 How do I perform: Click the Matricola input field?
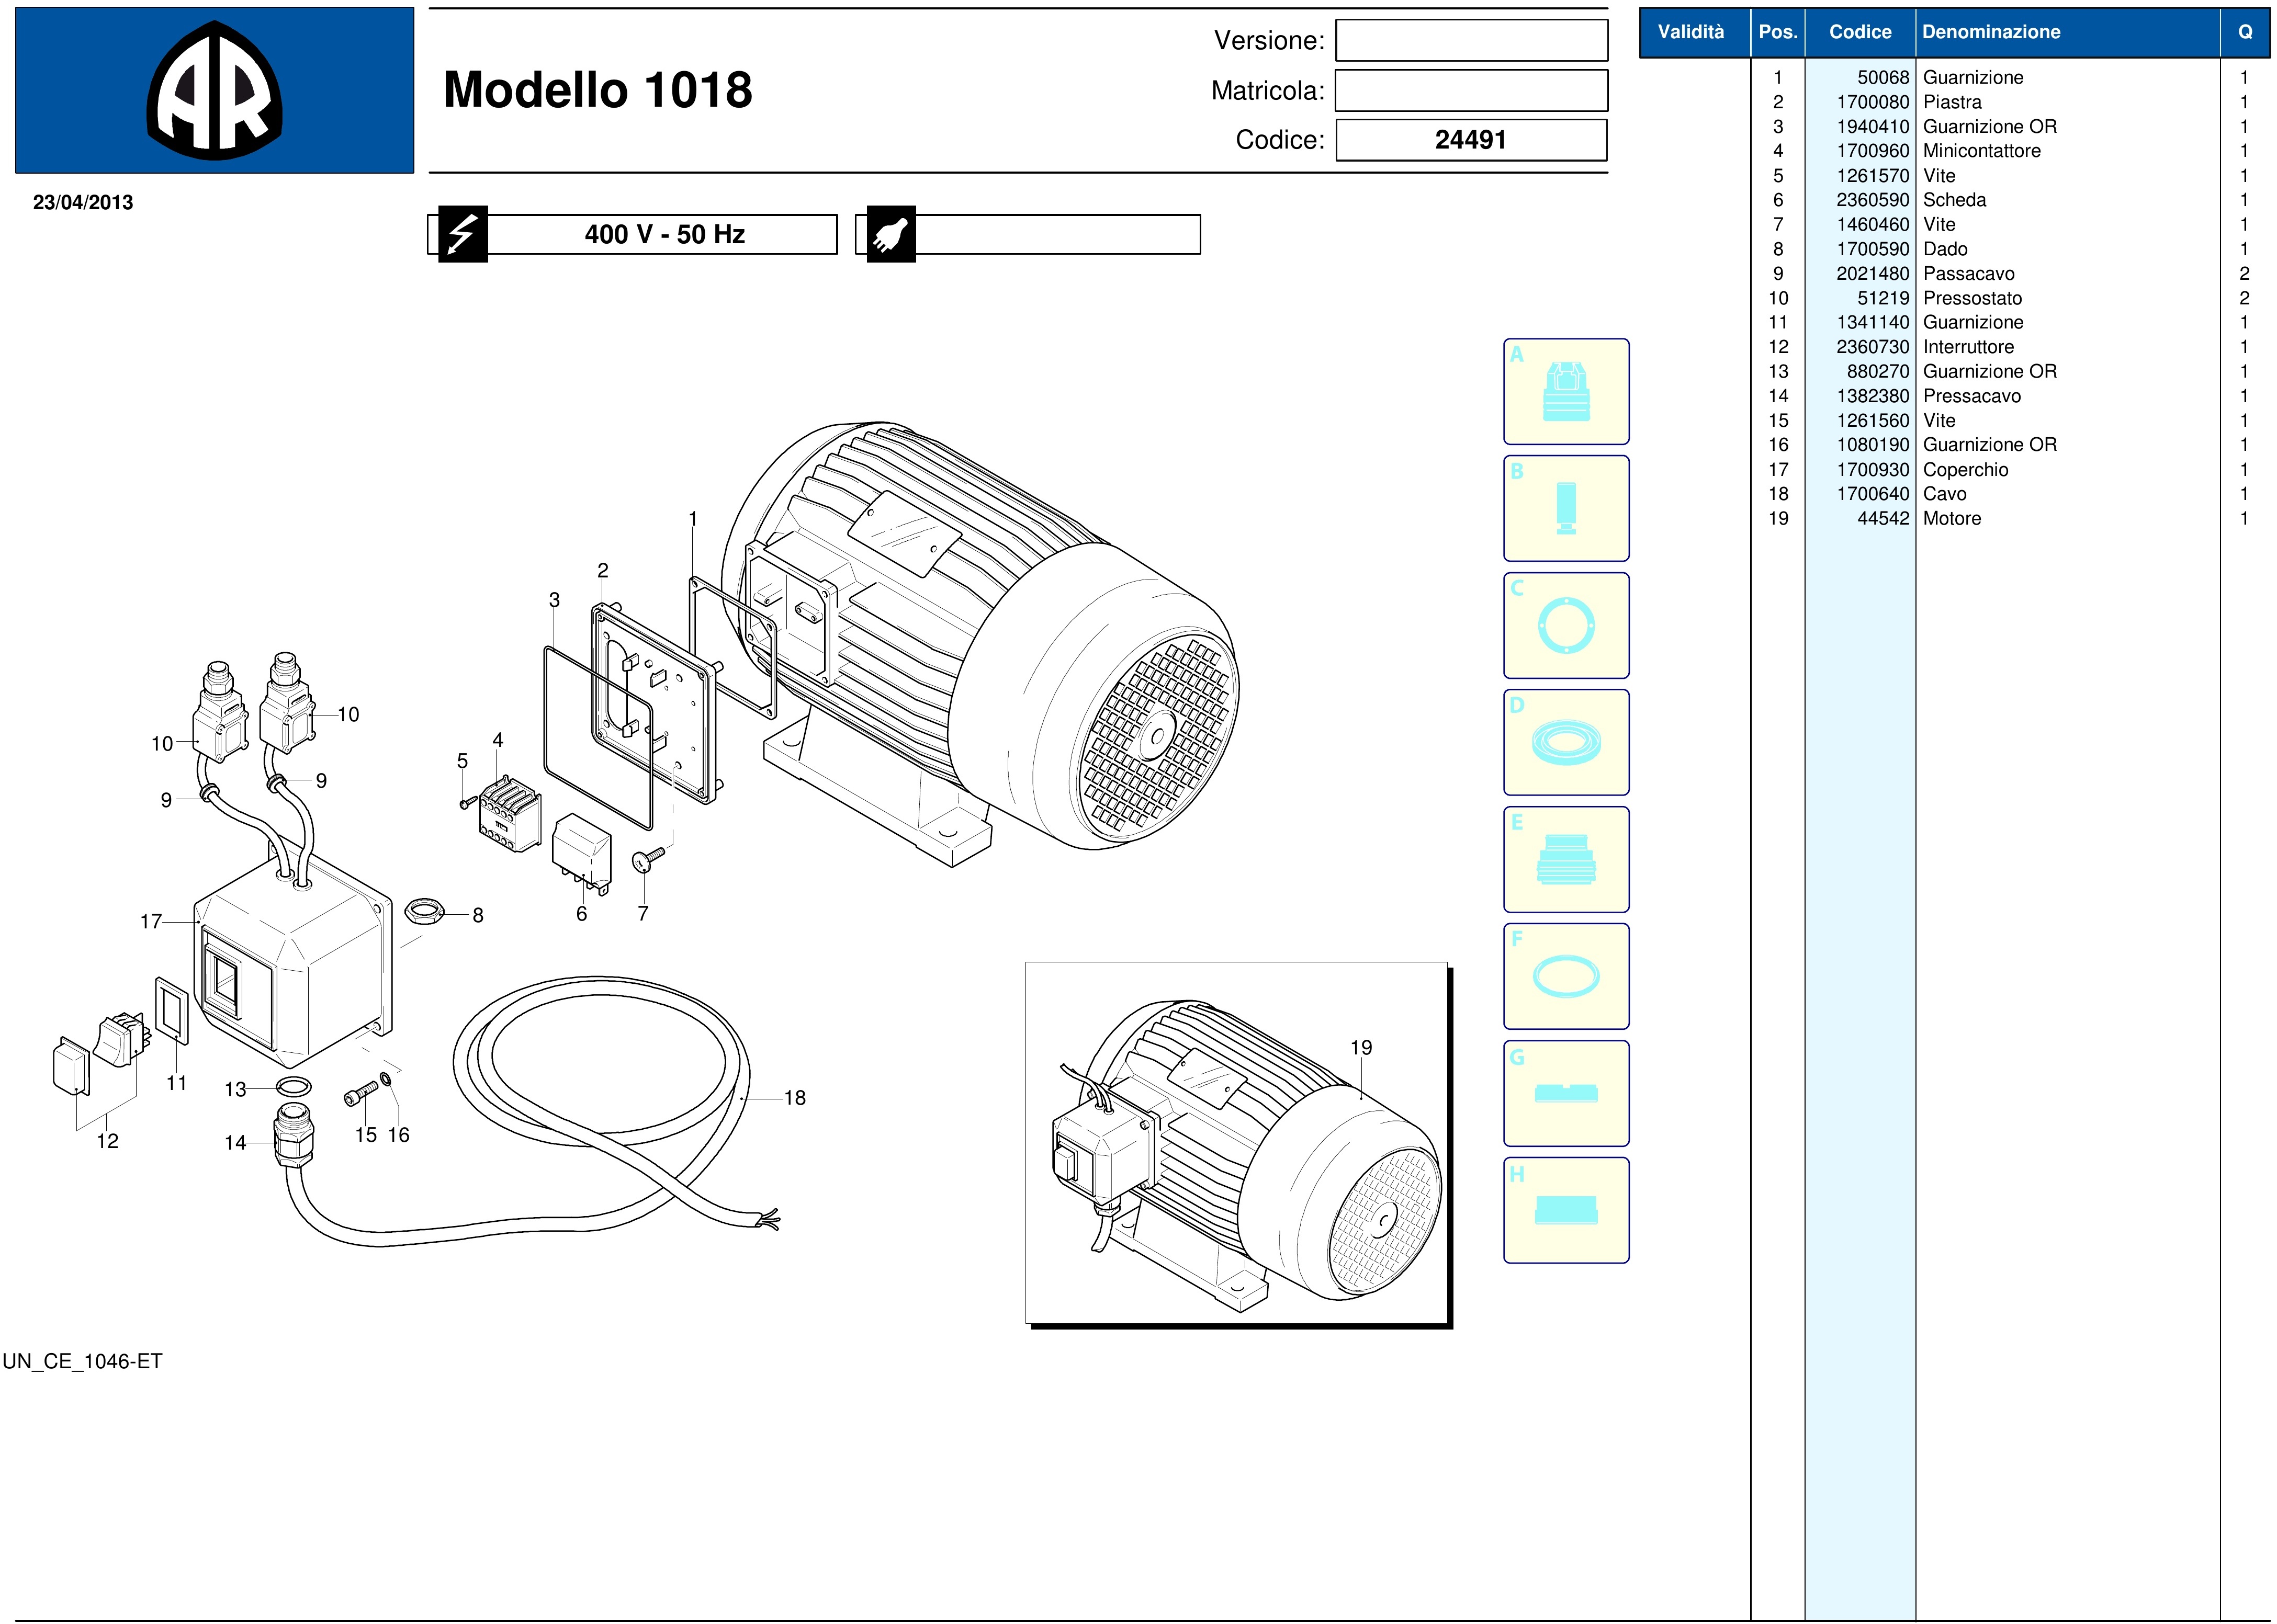pos(1471,90)
